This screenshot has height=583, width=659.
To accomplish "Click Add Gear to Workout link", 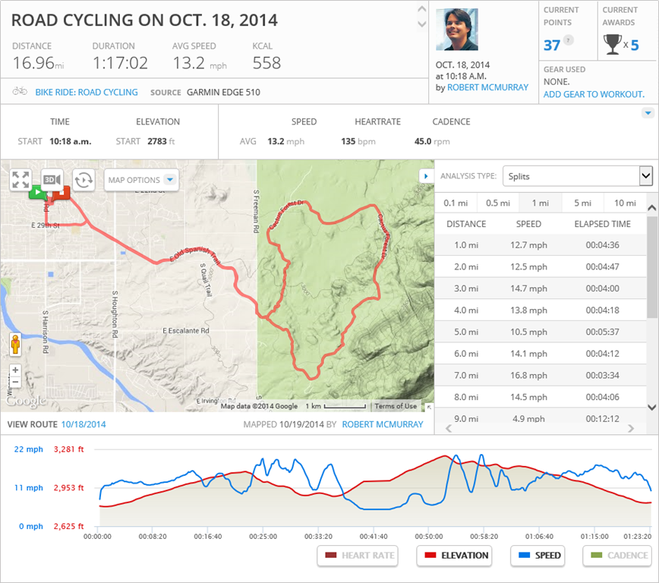I will [594, 94].
